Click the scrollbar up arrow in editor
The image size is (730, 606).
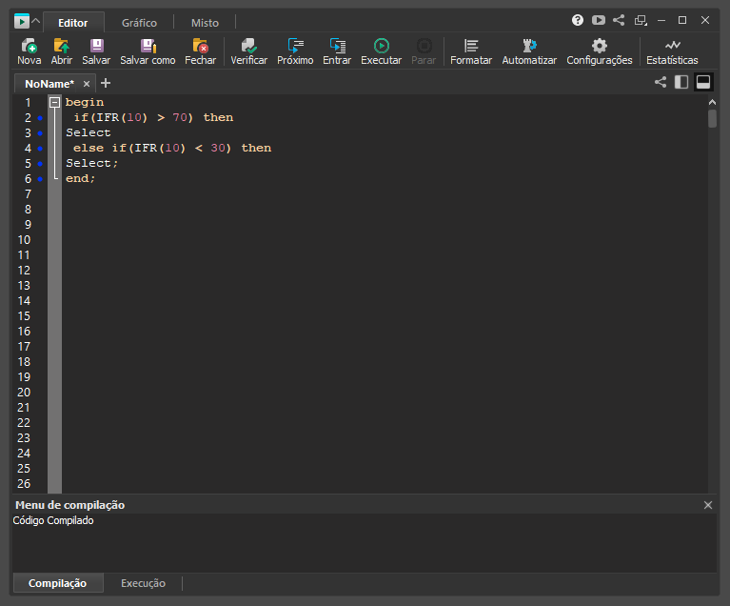(x=712, y=102)
